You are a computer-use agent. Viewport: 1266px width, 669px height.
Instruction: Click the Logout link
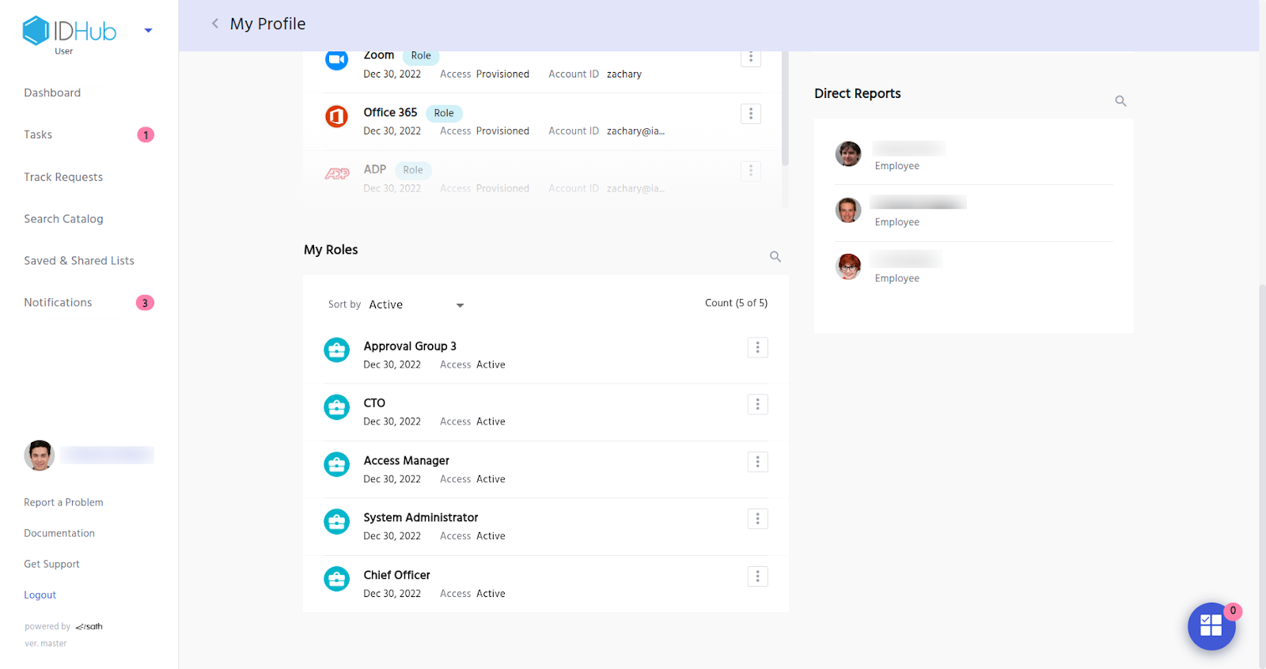click(x=40, y=595)
